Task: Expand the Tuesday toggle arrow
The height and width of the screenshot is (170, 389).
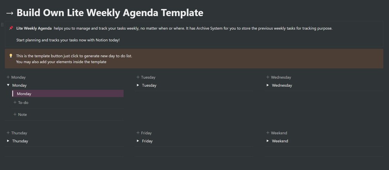Action: [x=138, y=85]
